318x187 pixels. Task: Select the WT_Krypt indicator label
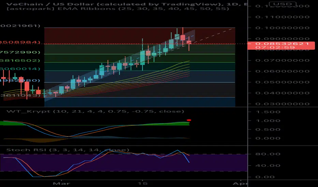coord(95,112)
